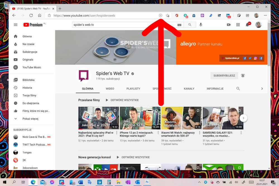This screenshot has width=279, height=186.
Task: Show next videos in Przesłane filmy carousel
Action: point(243,118)
